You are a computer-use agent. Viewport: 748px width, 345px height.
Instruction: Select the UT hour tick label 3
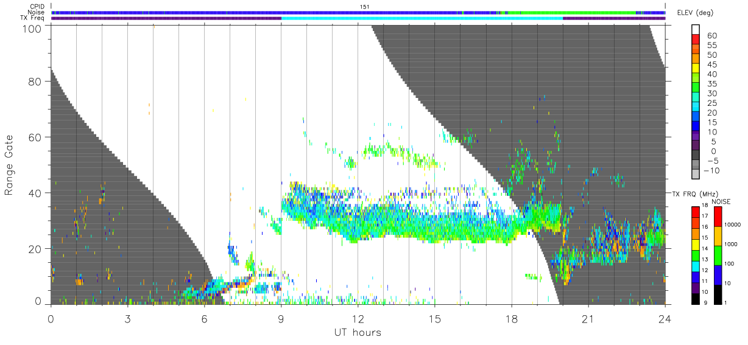(x=127, y=319)
